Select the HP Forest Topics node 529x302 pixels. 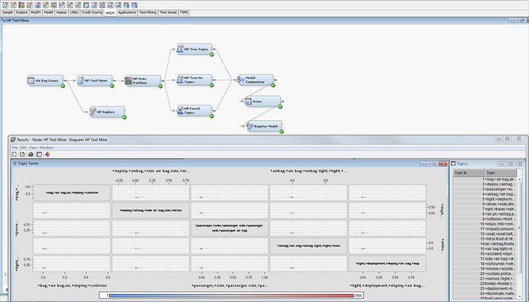[194, 110]
